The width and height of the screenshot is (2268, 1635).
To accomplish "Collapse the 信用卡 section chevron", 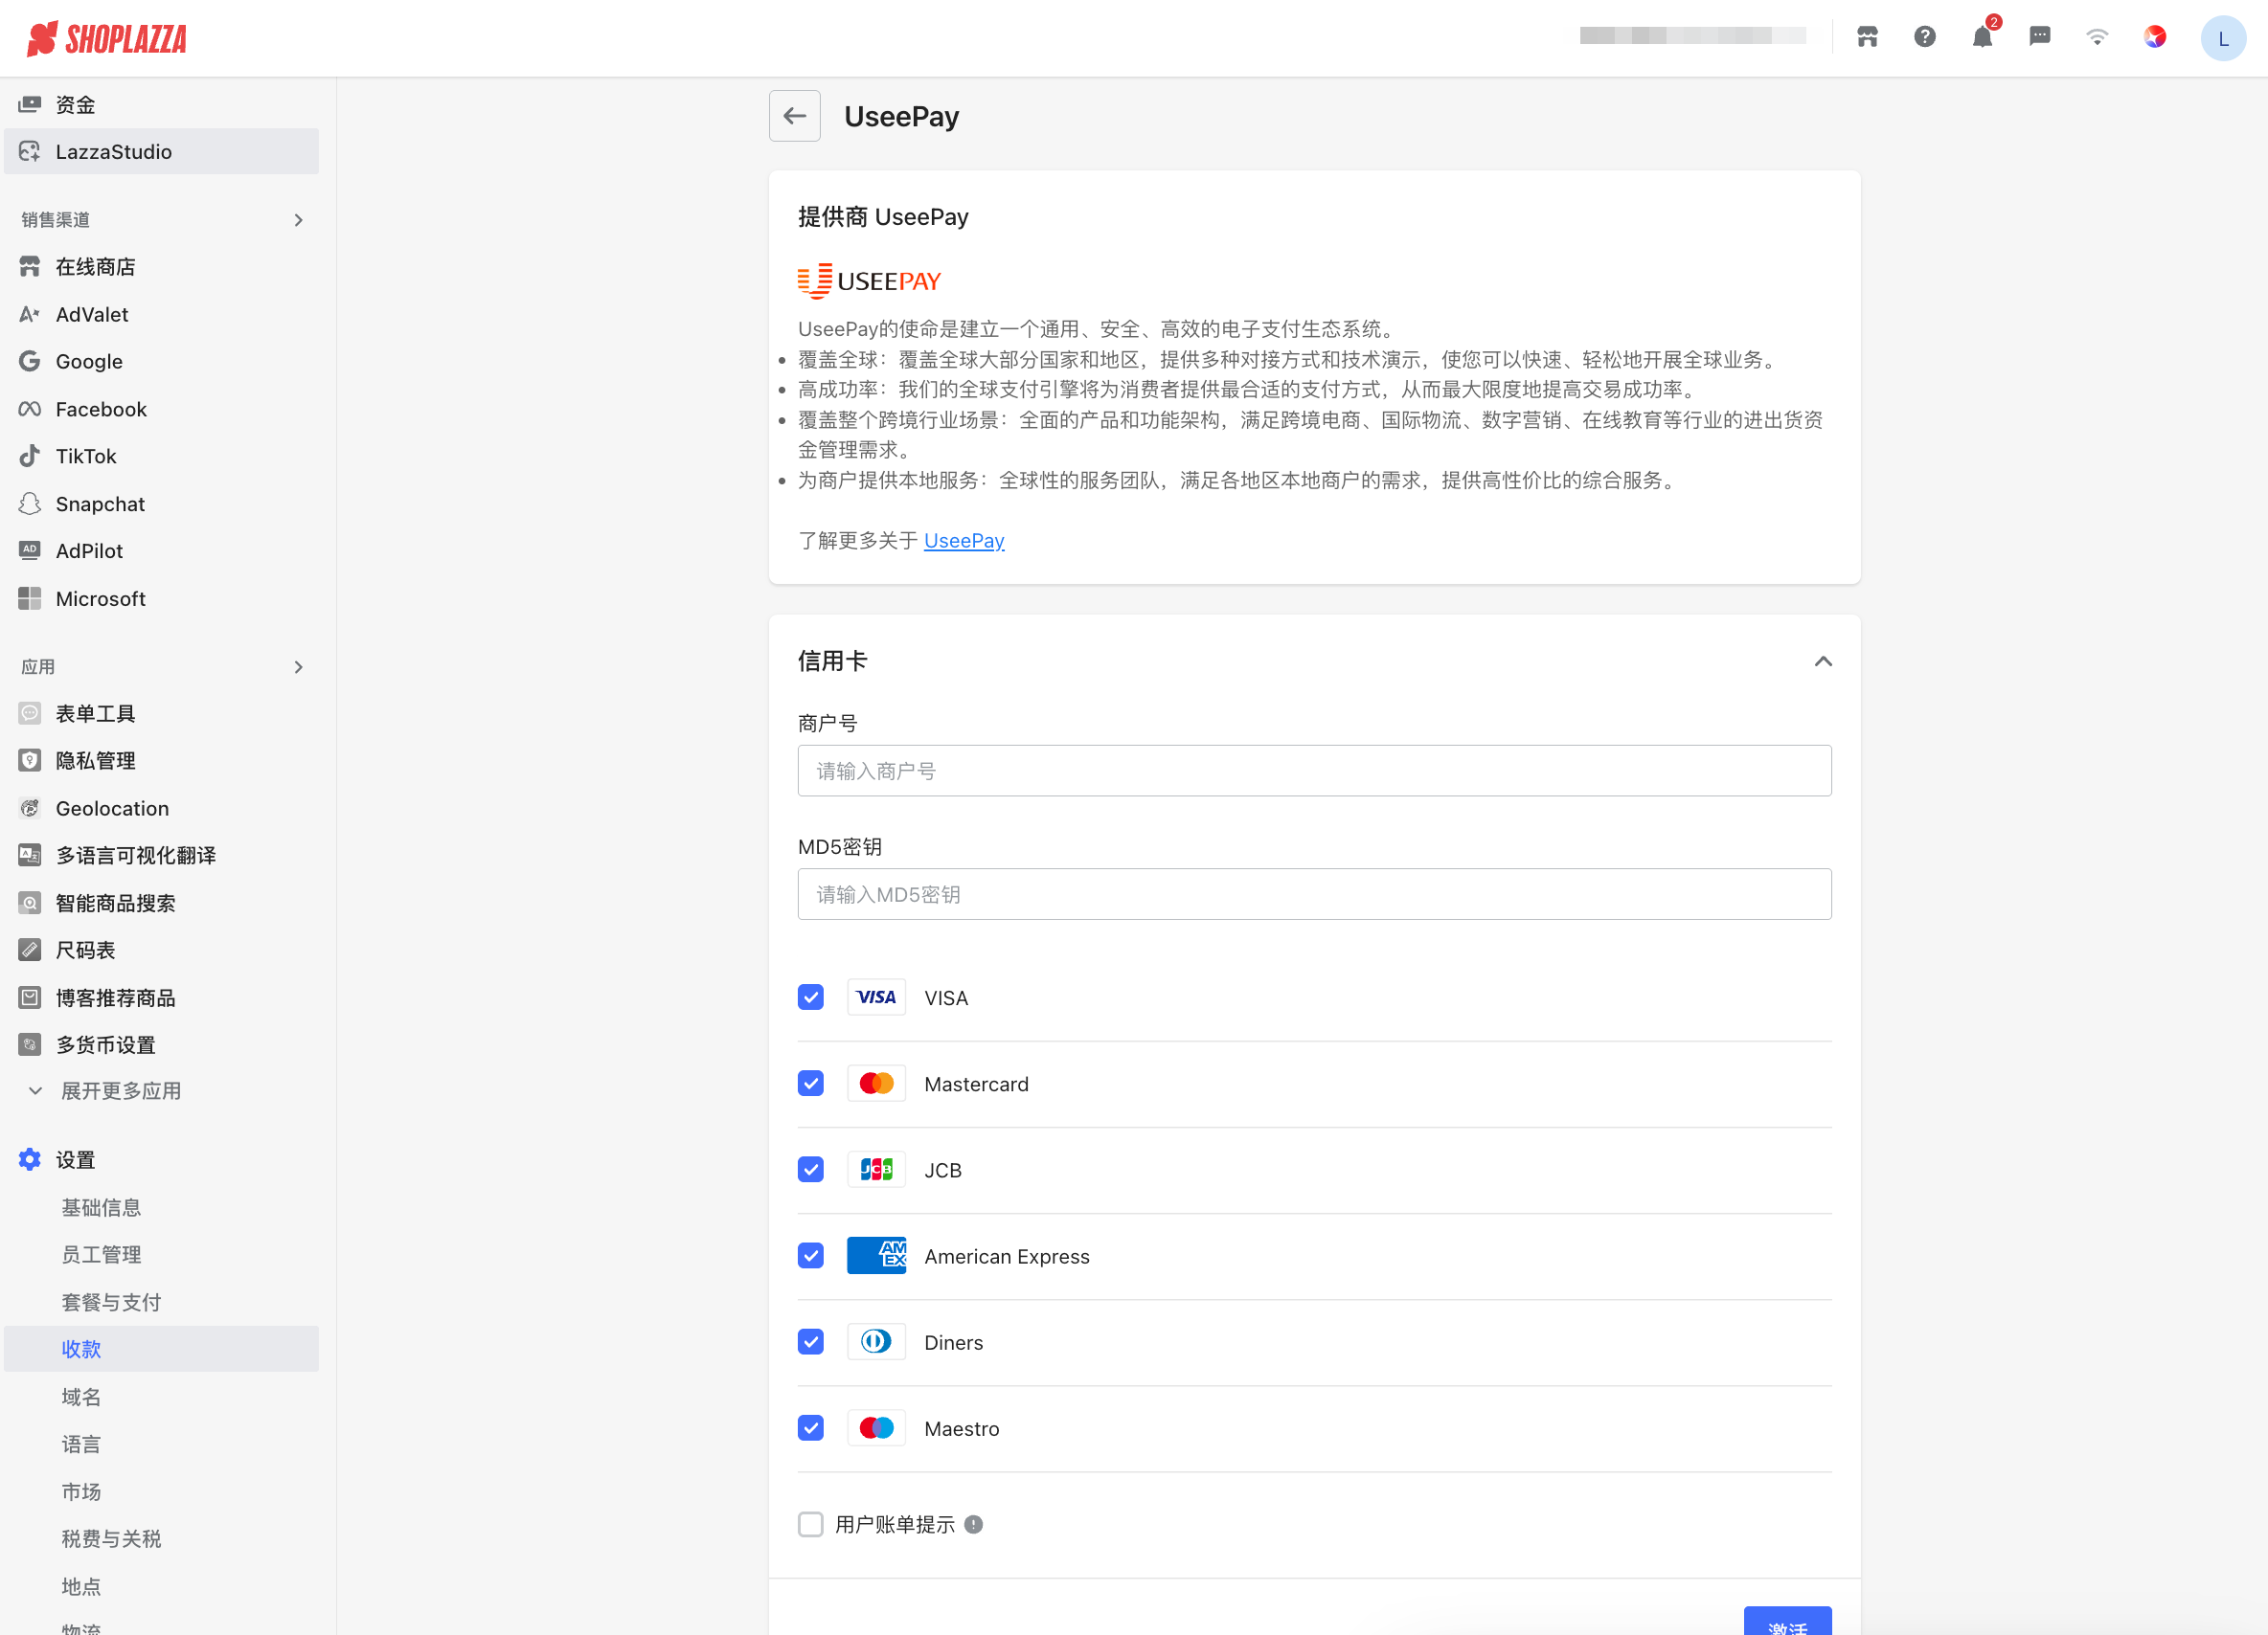I will [x=1823, y=661].
